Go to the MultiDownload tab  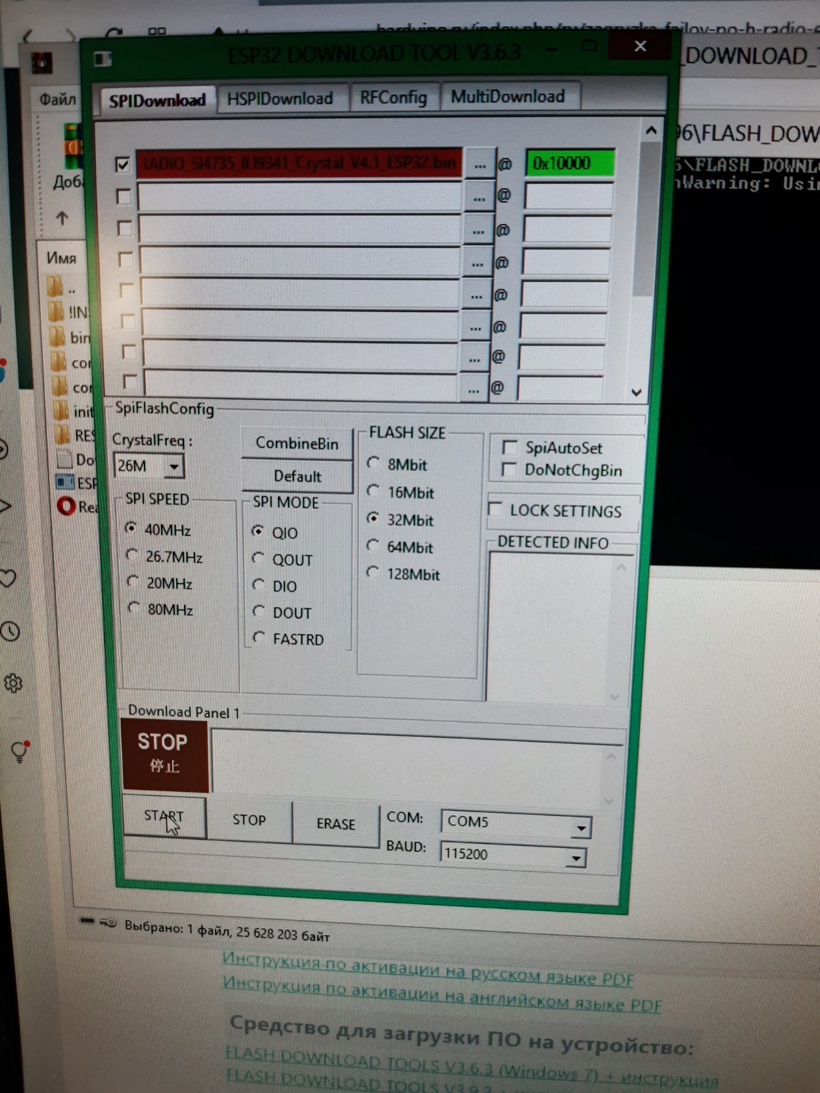point(508,97)
